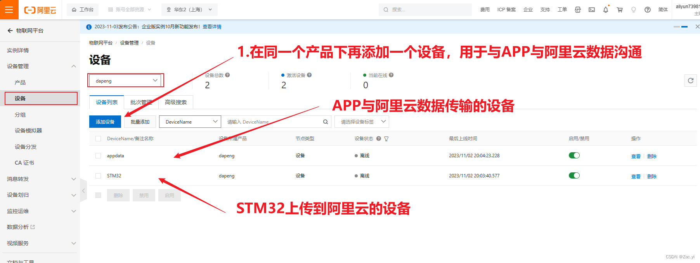Viewport: 700px width, 263px height.
Task: Open the 账号全部资源 dropdown
Action: coord(130,10)
